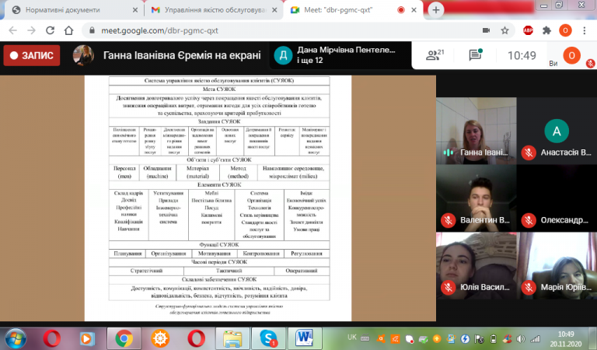Open Microsoft Word from the taskbar
597x350 pixels.
(303, 338)
